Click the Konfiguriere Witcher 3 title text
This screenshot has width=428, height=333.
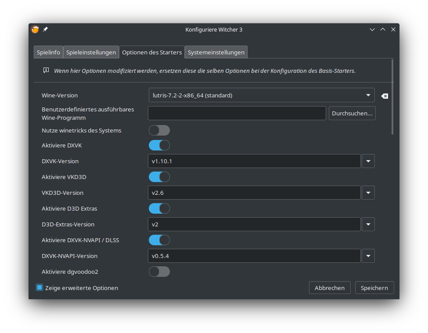click(214, 29)
